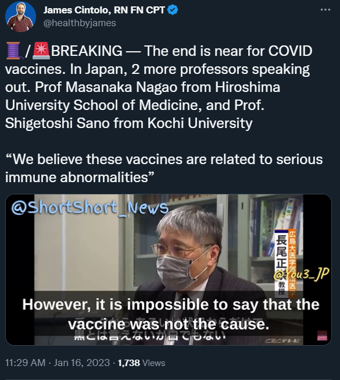View the 1,738 Views count
This screenshot has width=340, height=380.
[x=141, y=363]
